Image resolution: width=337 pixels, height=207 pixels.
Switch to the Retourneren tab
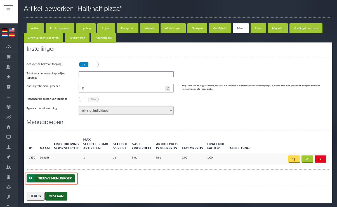click(77, 38)
